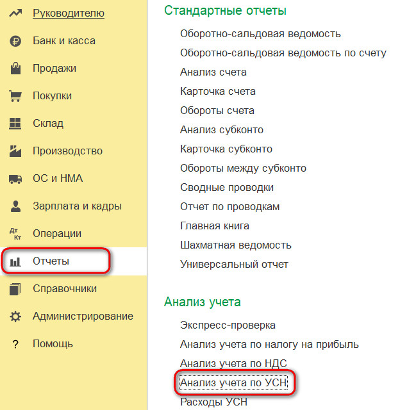416x410 pixels.
Task: Select the Отчеты section
Action: pos(51,261)
